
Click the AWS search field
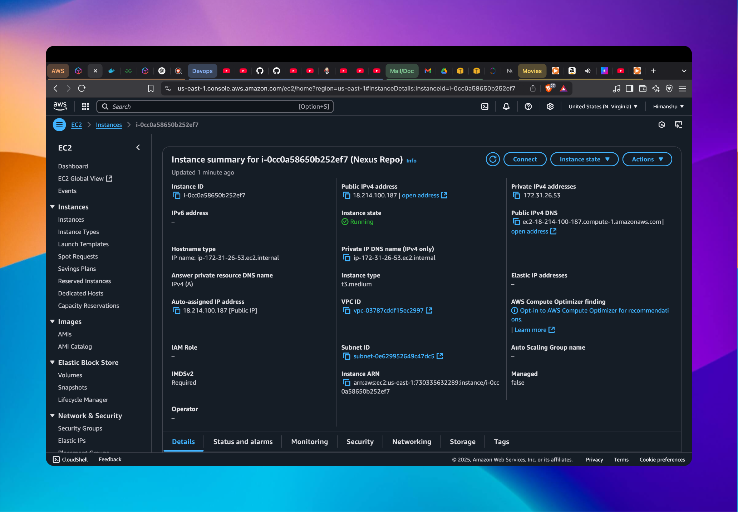pyautogui.click(x=215, y=107)
